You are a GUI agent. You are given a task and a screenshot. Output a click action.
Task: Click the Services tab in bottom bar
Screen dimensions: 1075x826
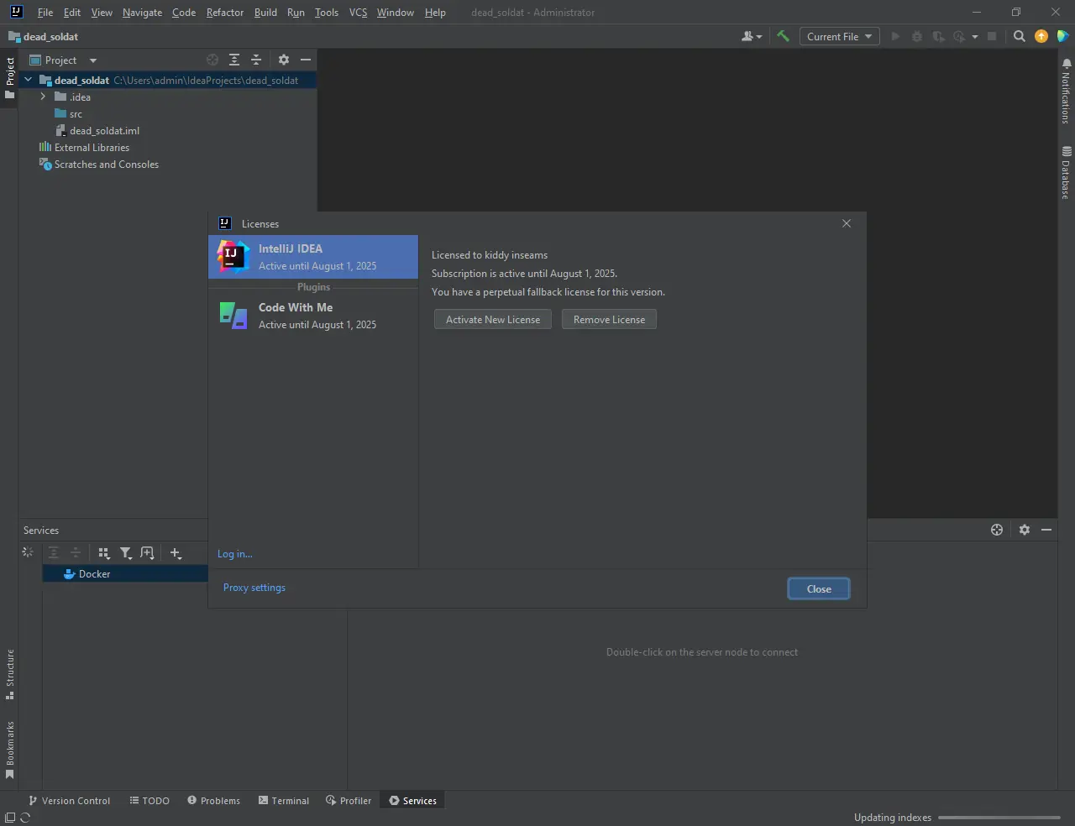412,801
